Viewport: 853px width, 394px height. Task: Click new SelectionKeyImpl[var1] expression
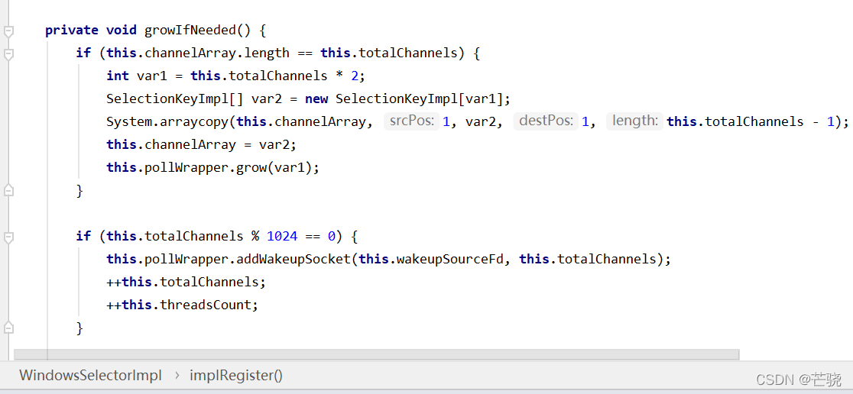[407, 99]
